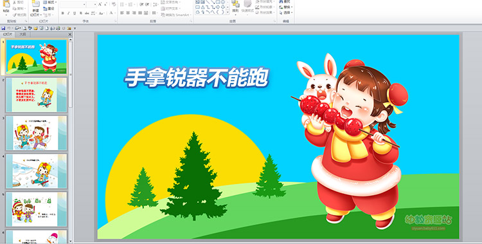This screenshot has width=482, height=244.
Task: Click the 选择 (Select) button
Action: click(286, 13)
